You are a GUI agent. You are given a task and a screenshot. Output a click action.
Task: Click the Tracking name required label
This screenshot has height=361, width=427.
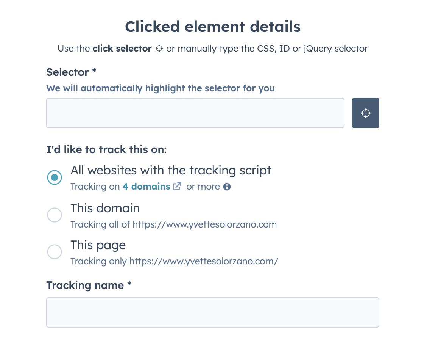click(89, 285)
